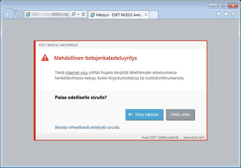Open Favorites with the star icon
241x168 pixels.
click(x=226, y=14)
